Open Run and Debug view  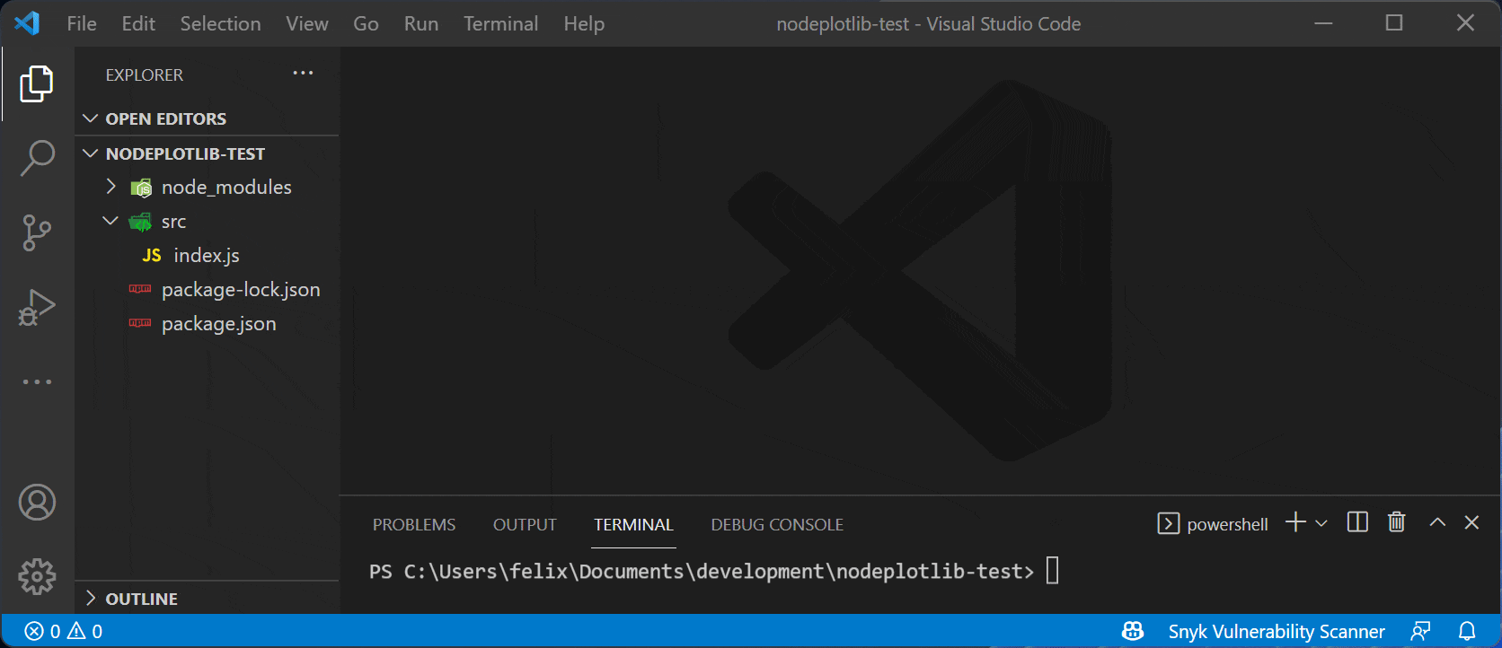tap(37, 307)
